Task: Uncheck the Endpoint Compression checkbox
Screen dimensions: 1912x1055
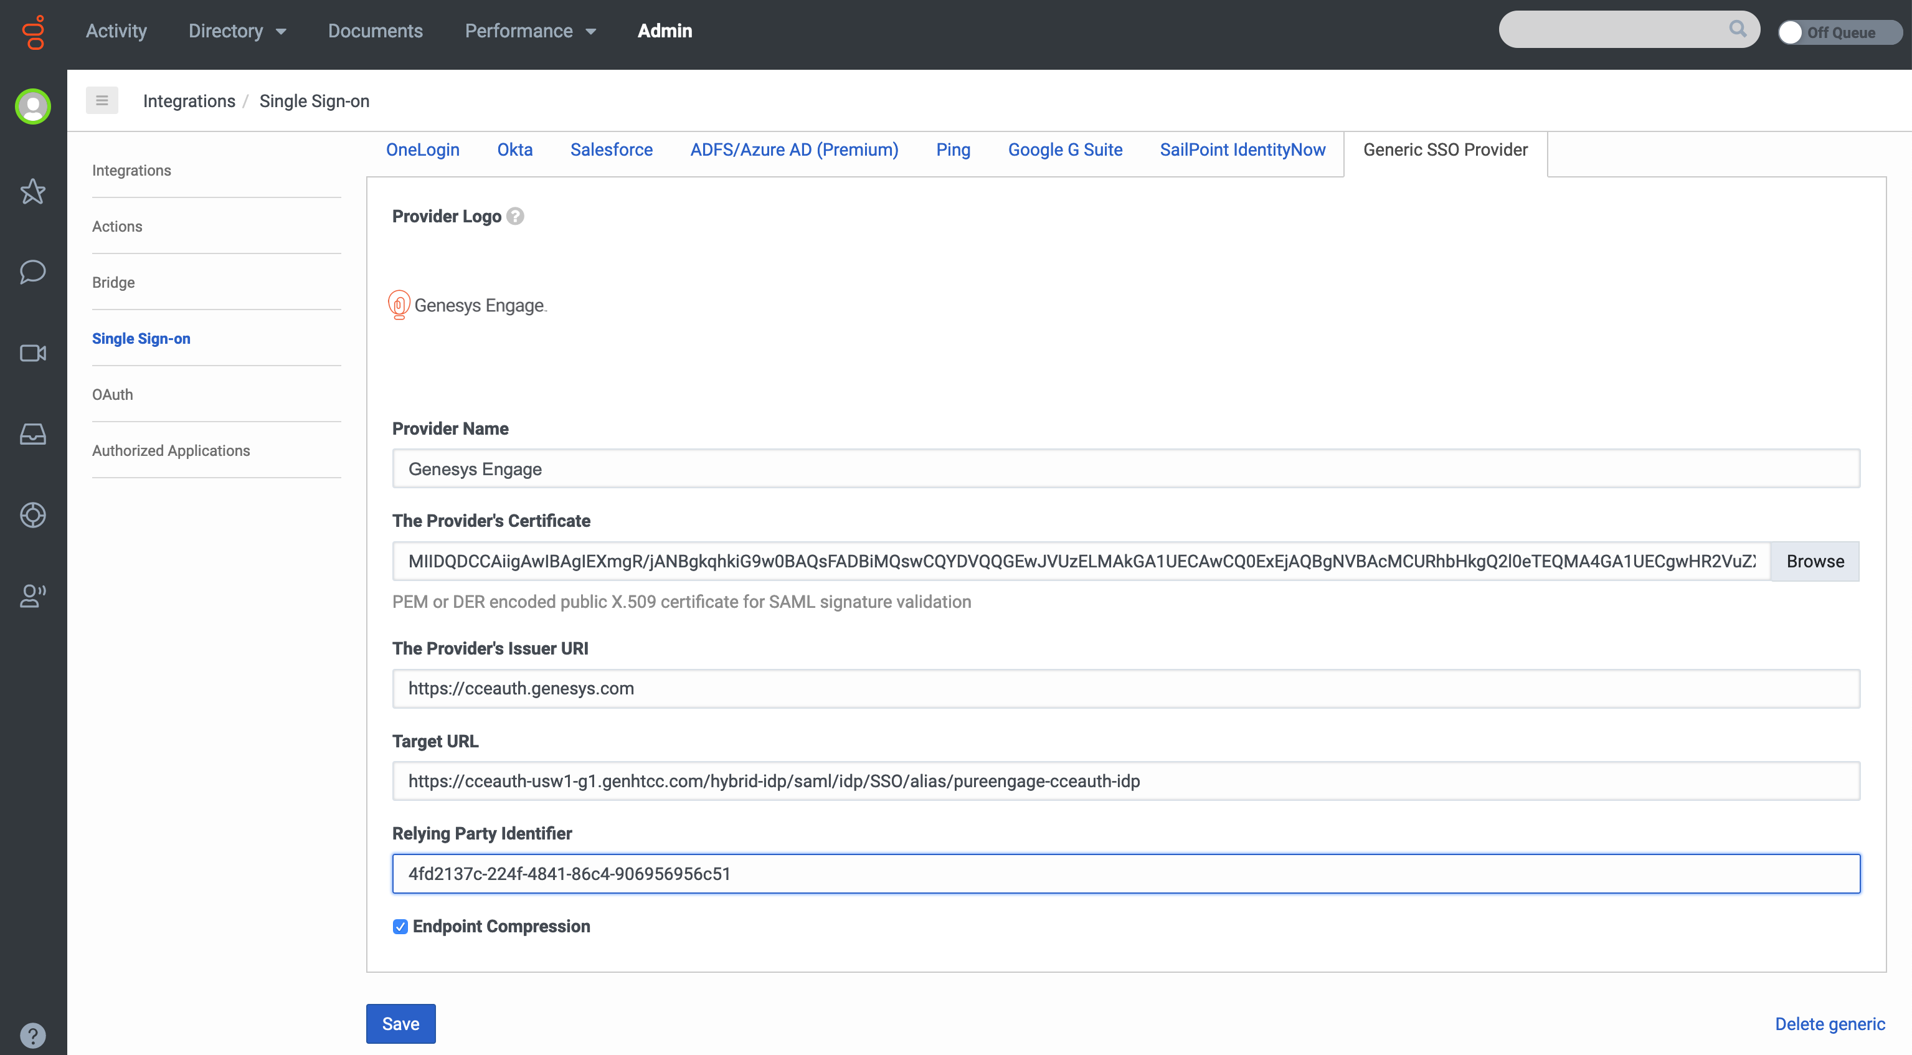Action: (x=400, y=927)
